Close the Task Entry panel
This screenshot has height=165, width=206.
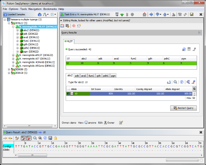(201, 14)
